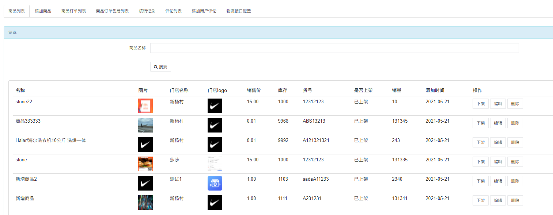The width and height of the screenshot is (553, 215).
Task: Click the 是否上架 column header
Action: pos(363,91)
